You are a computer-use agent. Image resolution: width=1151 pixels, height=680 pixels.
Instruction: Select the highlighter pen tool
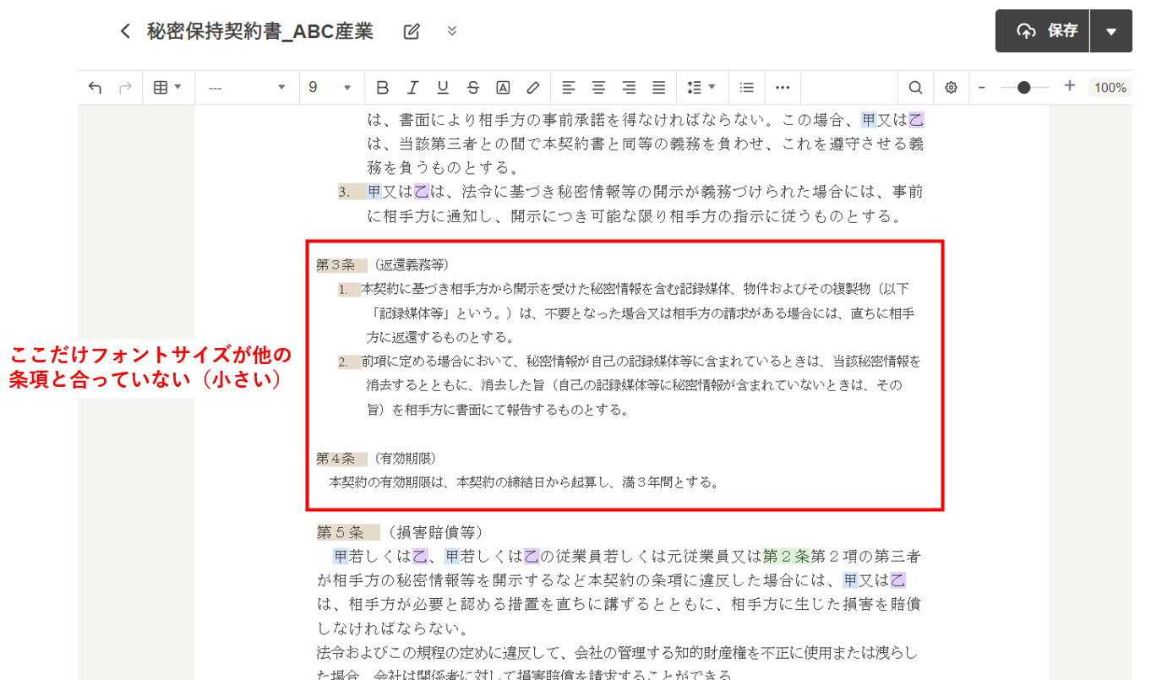click(533, 87)
